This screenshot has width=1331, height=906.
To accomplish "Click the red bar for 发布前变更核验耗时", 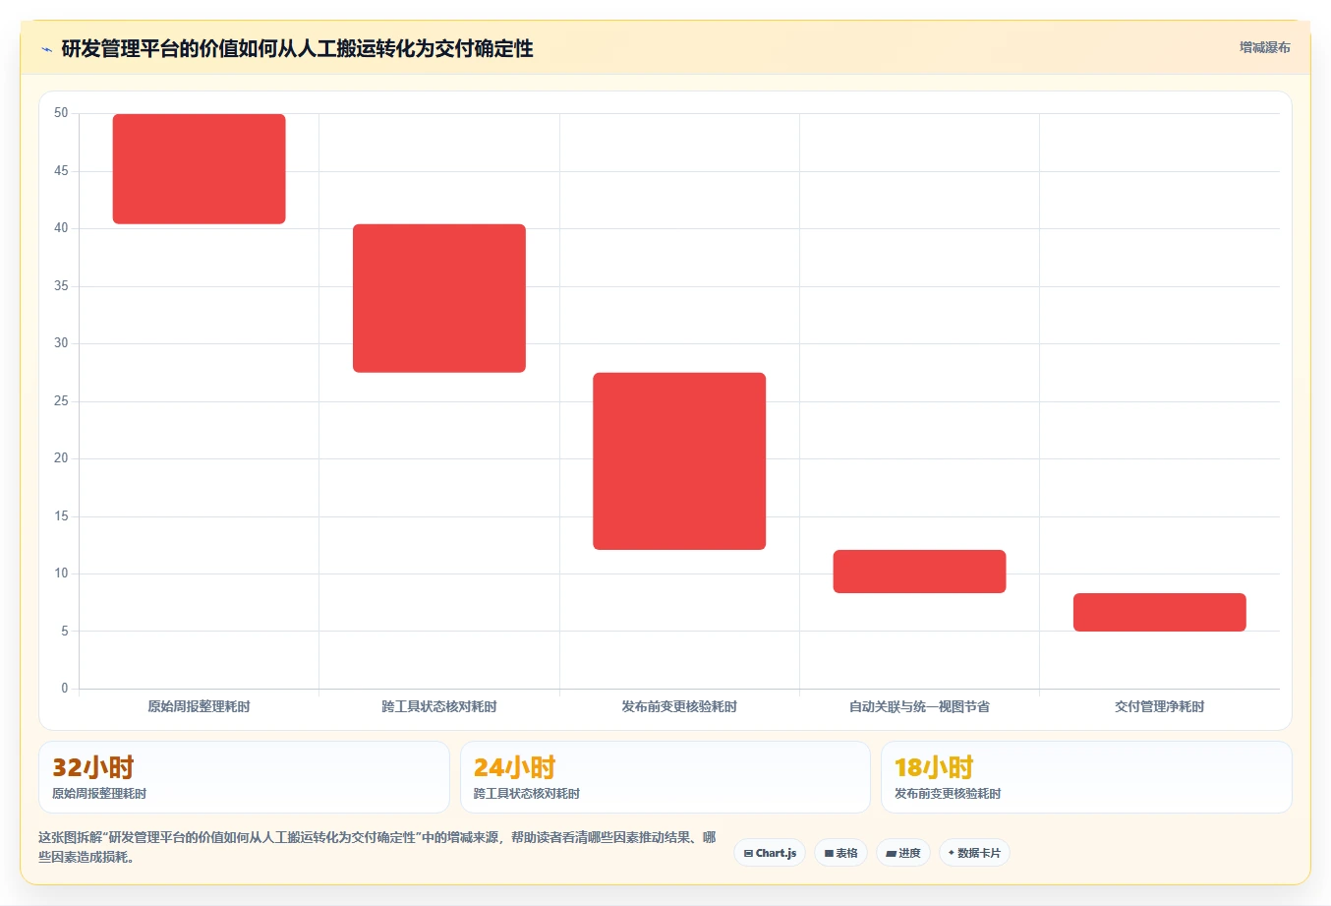I will point(679,461).
